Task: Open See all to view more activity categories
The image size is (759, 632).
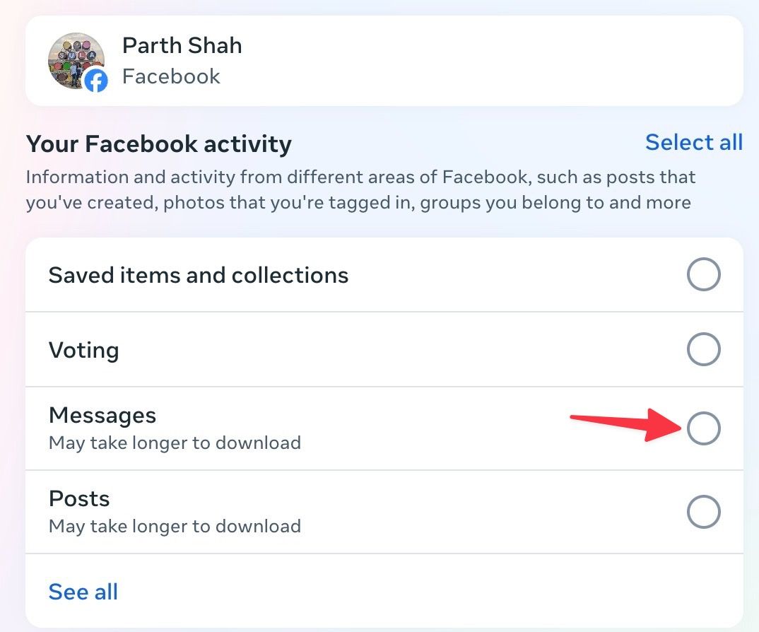Action: [x=83, y=591]
